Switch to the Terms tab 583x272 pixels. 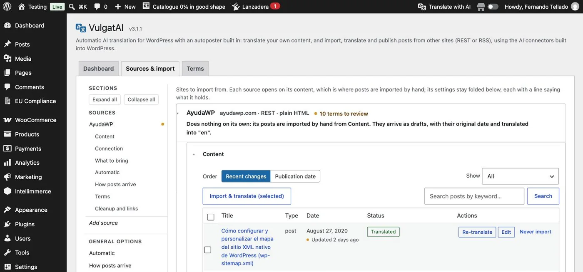pyautogui.click(x=195, y=69)
